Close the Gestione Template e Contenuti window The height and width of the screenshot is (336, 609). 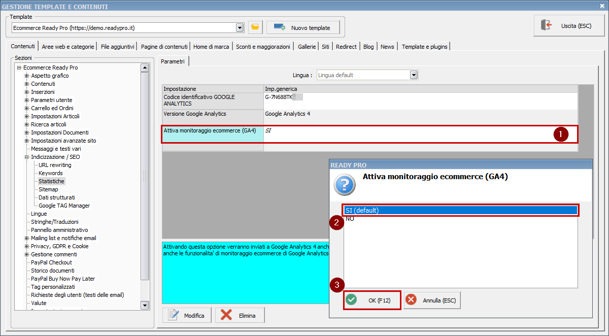602,6
